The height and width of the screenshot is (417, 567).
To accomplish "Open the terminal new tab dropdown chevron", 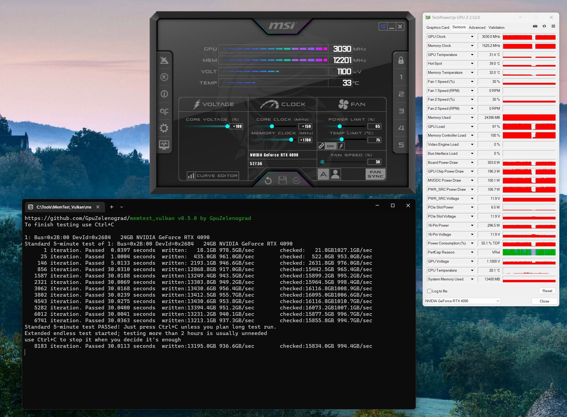I will click(121, 207).
